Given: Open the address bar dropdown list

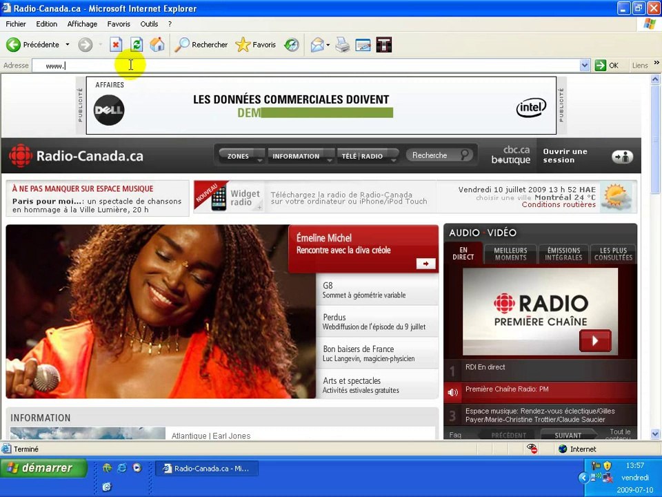Looking at the screenshot, I should click(585, 66).
